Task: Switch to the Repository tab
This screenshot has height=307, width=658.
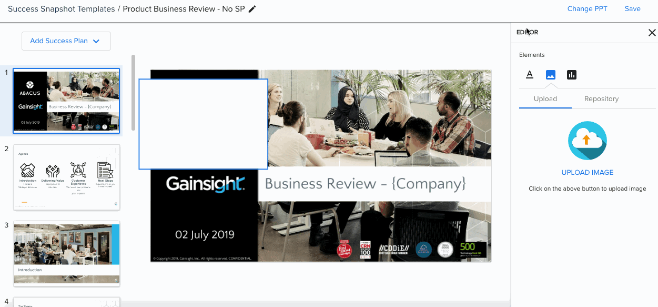Action: point(601,98)
